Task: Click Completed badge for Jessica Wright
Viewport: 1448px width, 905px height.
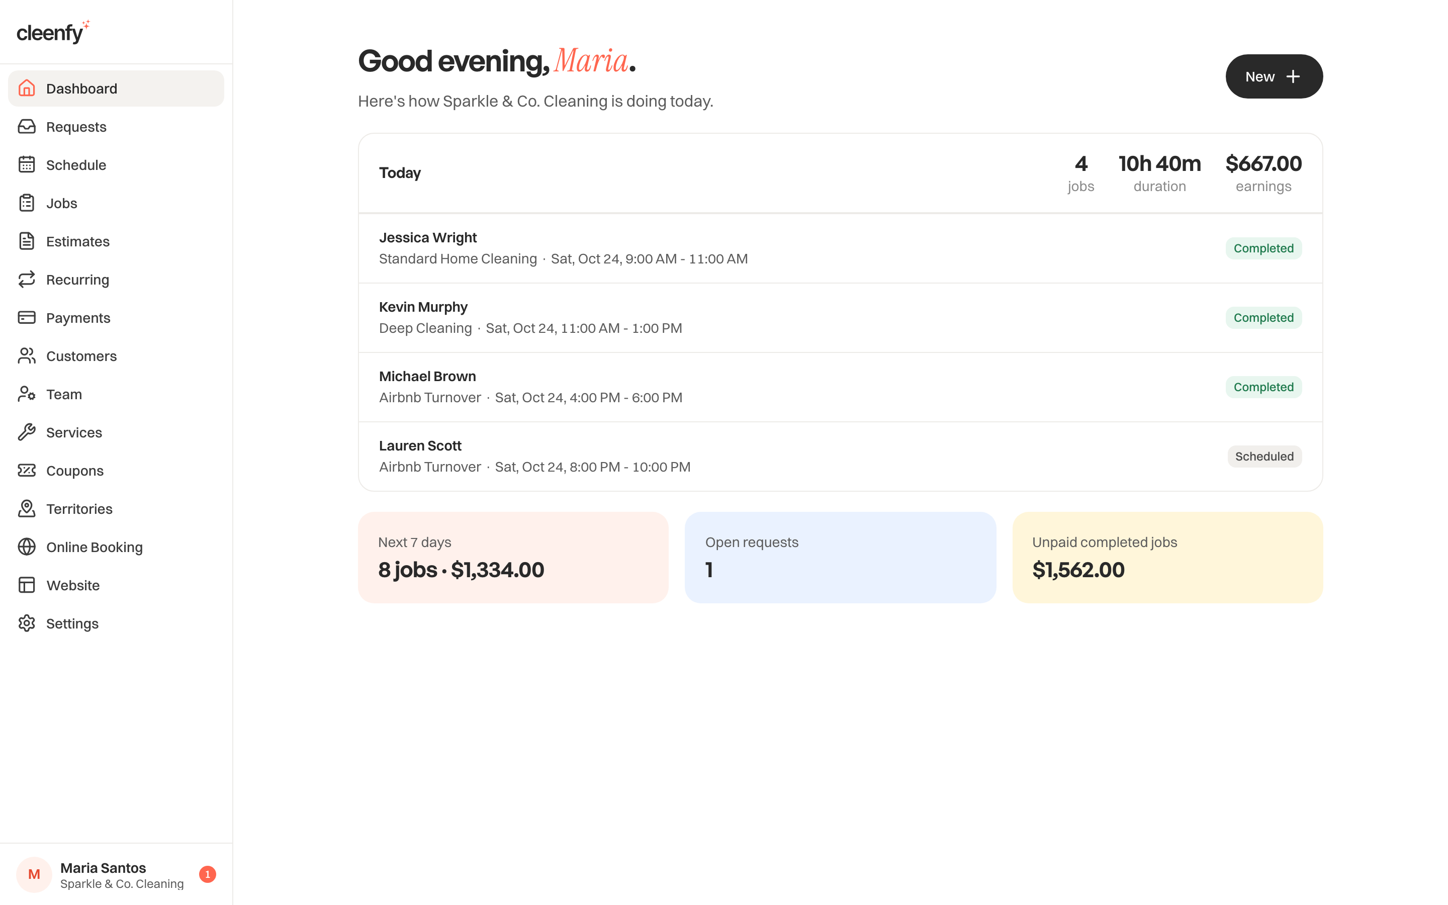Action: click(x=1263, y=248)
